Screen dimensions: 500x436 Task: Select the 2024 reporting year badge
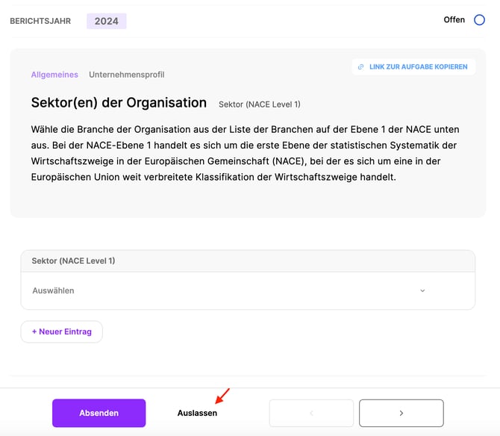pos(106,21)
